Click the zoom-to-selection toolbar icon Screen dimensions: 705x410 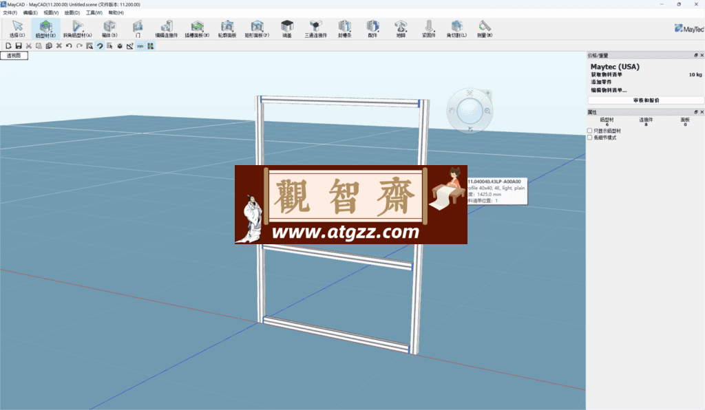click(x=90, y=46)
